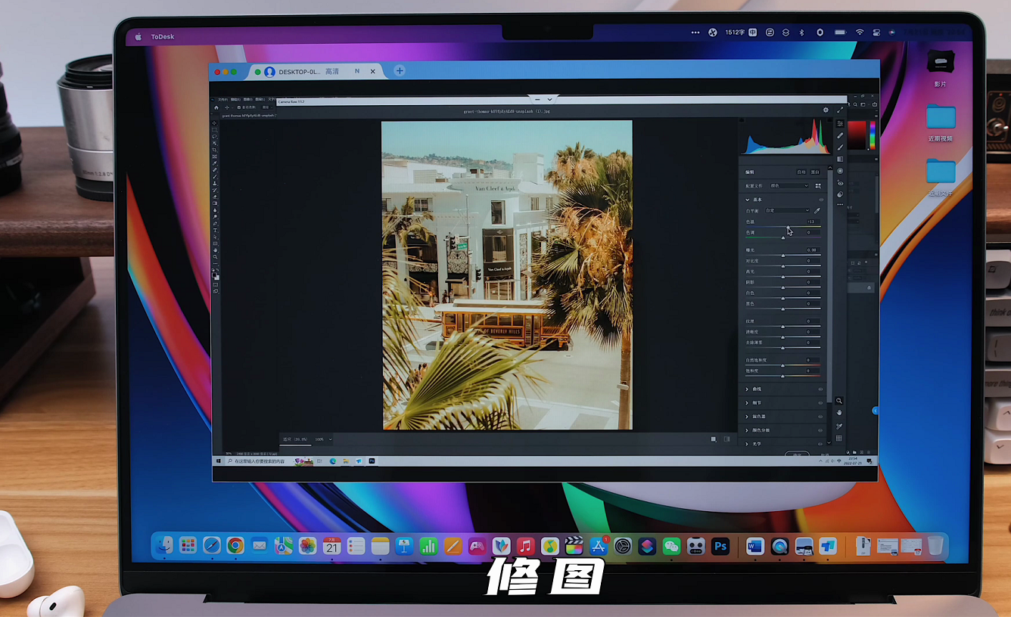1011x617 pixels.
Task: Open Camera Raw more options (three dots)
Action: (x=840, y=205)
